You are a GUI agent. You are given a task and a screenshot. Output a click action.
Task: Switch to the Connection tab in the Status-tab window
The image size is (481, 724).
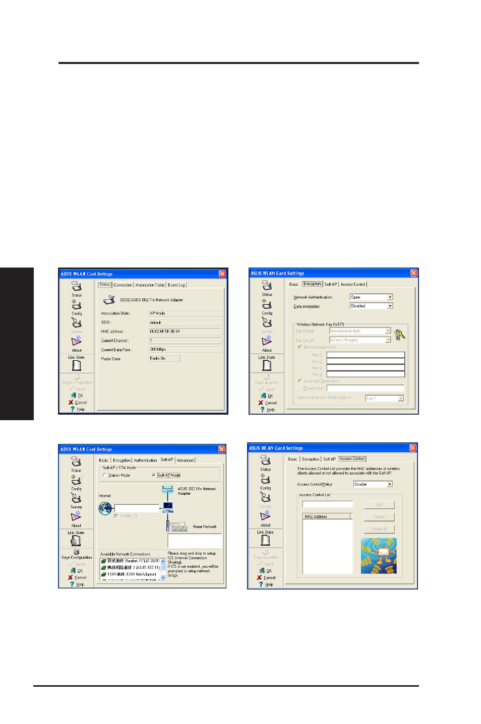(x=123, y=285)
